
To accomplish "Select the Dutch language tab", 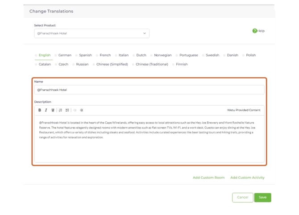I will click(x=141, y=55).
